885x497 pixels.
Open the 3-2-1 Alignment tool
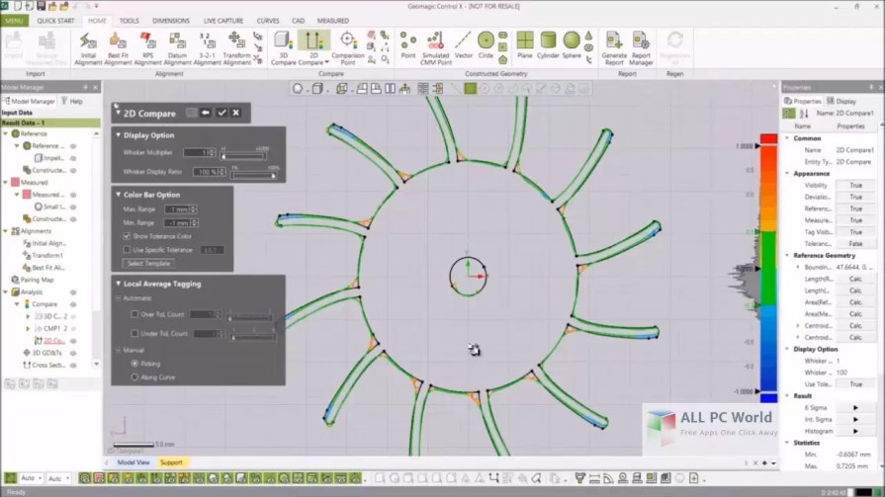pyautogui.click(x=207, y=48)
